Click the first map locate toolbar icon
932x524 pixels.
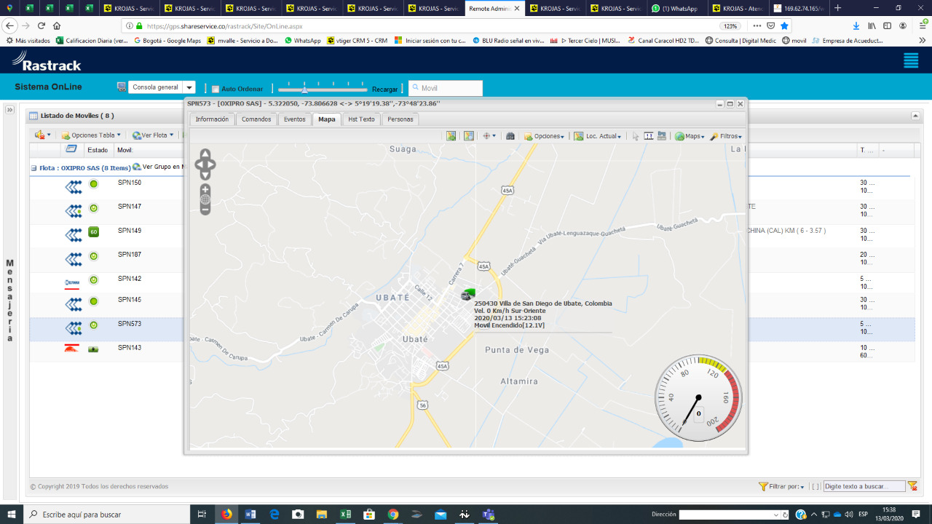(451, 136)
